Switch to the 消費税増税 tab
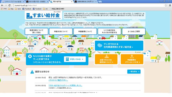 (x=86, y=2)
